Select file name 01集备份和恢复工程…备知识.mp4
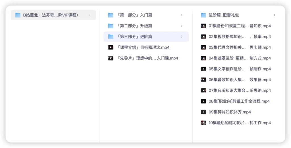Screen dimensions: 291x148 (x=240, y=26)
